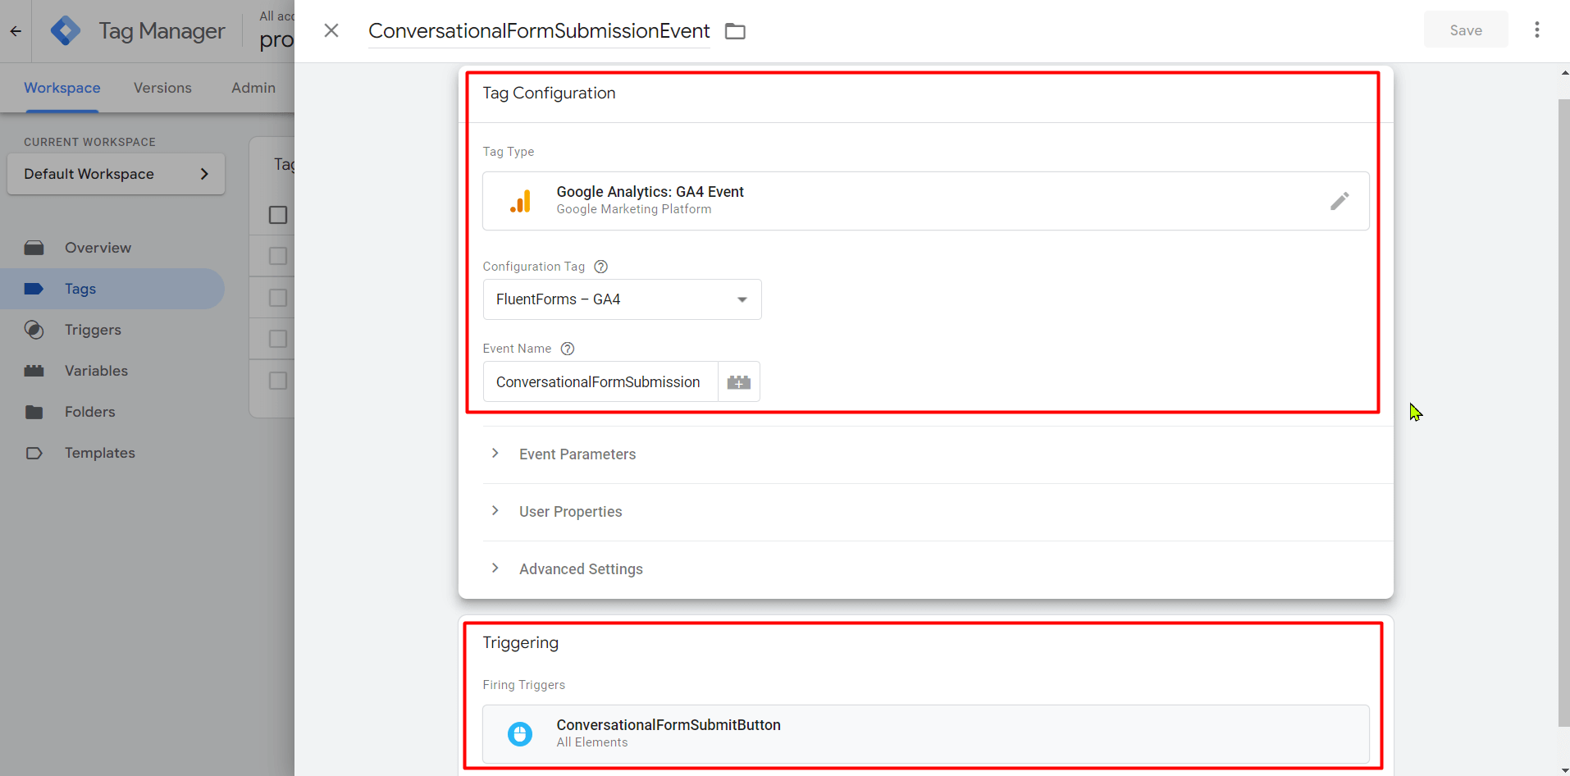Open Tags in the sidebar

112,289
